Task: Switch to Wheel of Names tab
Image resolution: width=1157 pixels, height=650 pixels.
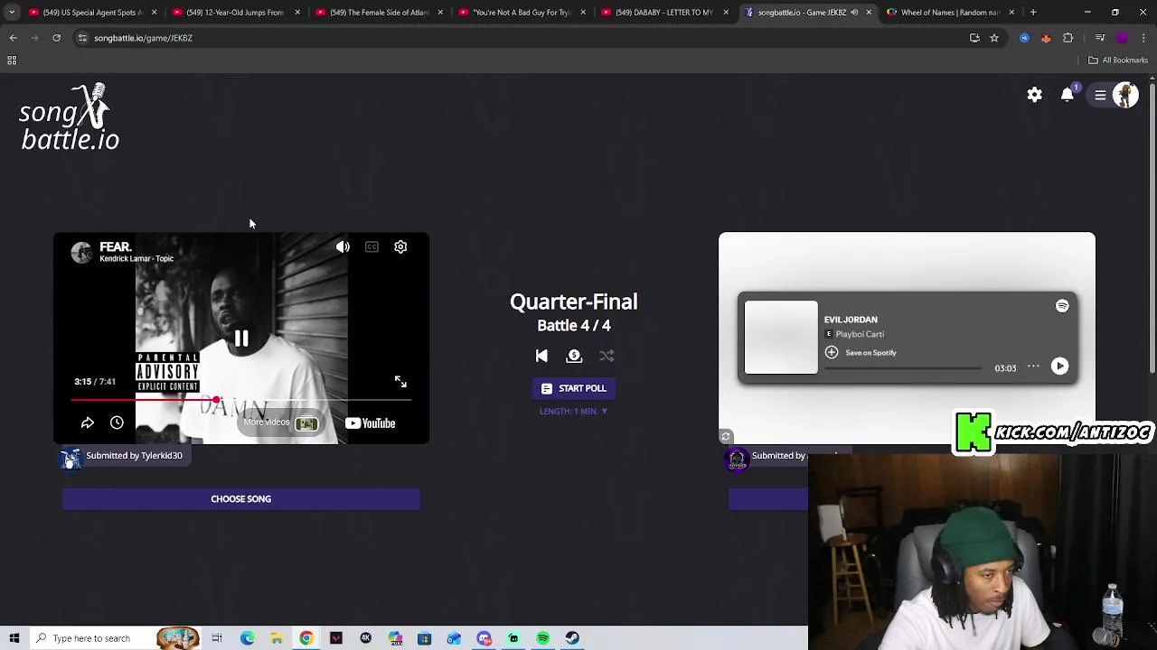Action: pyautogui.click(x=951, y=13)
